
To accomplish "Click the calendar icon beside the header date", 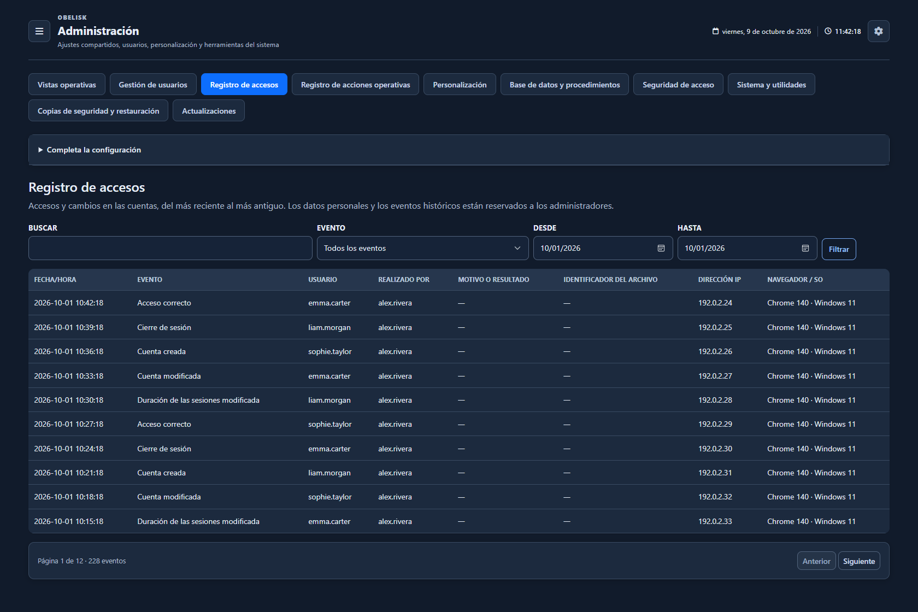I will (715, 31).
